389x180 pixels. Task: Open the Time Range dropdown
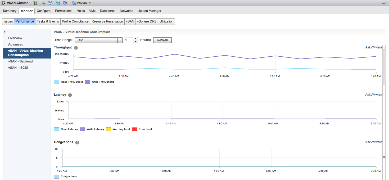coord(120,40)
